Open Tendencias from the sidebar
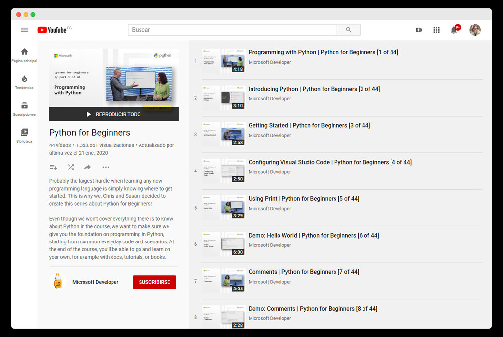Image resolution: width=503 pixels, height=337 pixels. (24, 81)
